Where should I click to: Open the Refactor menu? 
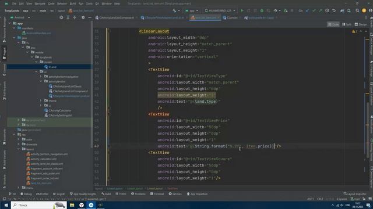(x=62, y=3)
